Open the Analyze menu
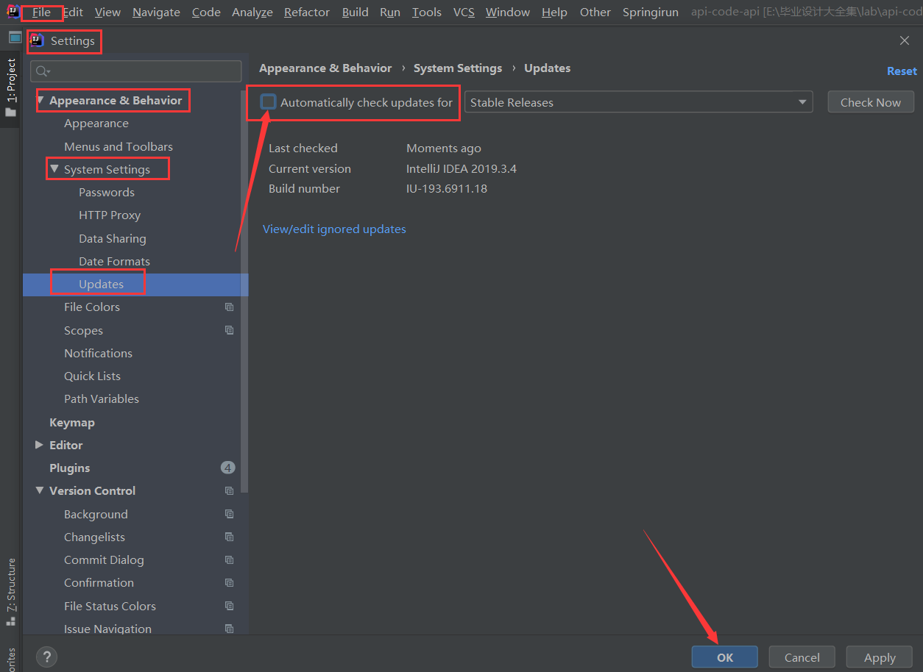The width and height of the screenshot is (923, 672). click(x=252, y=12)
